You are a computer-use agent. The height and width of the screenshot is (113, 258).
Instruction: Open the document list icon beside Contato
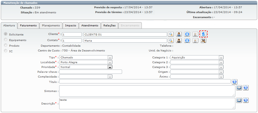(x=195, y=41)
